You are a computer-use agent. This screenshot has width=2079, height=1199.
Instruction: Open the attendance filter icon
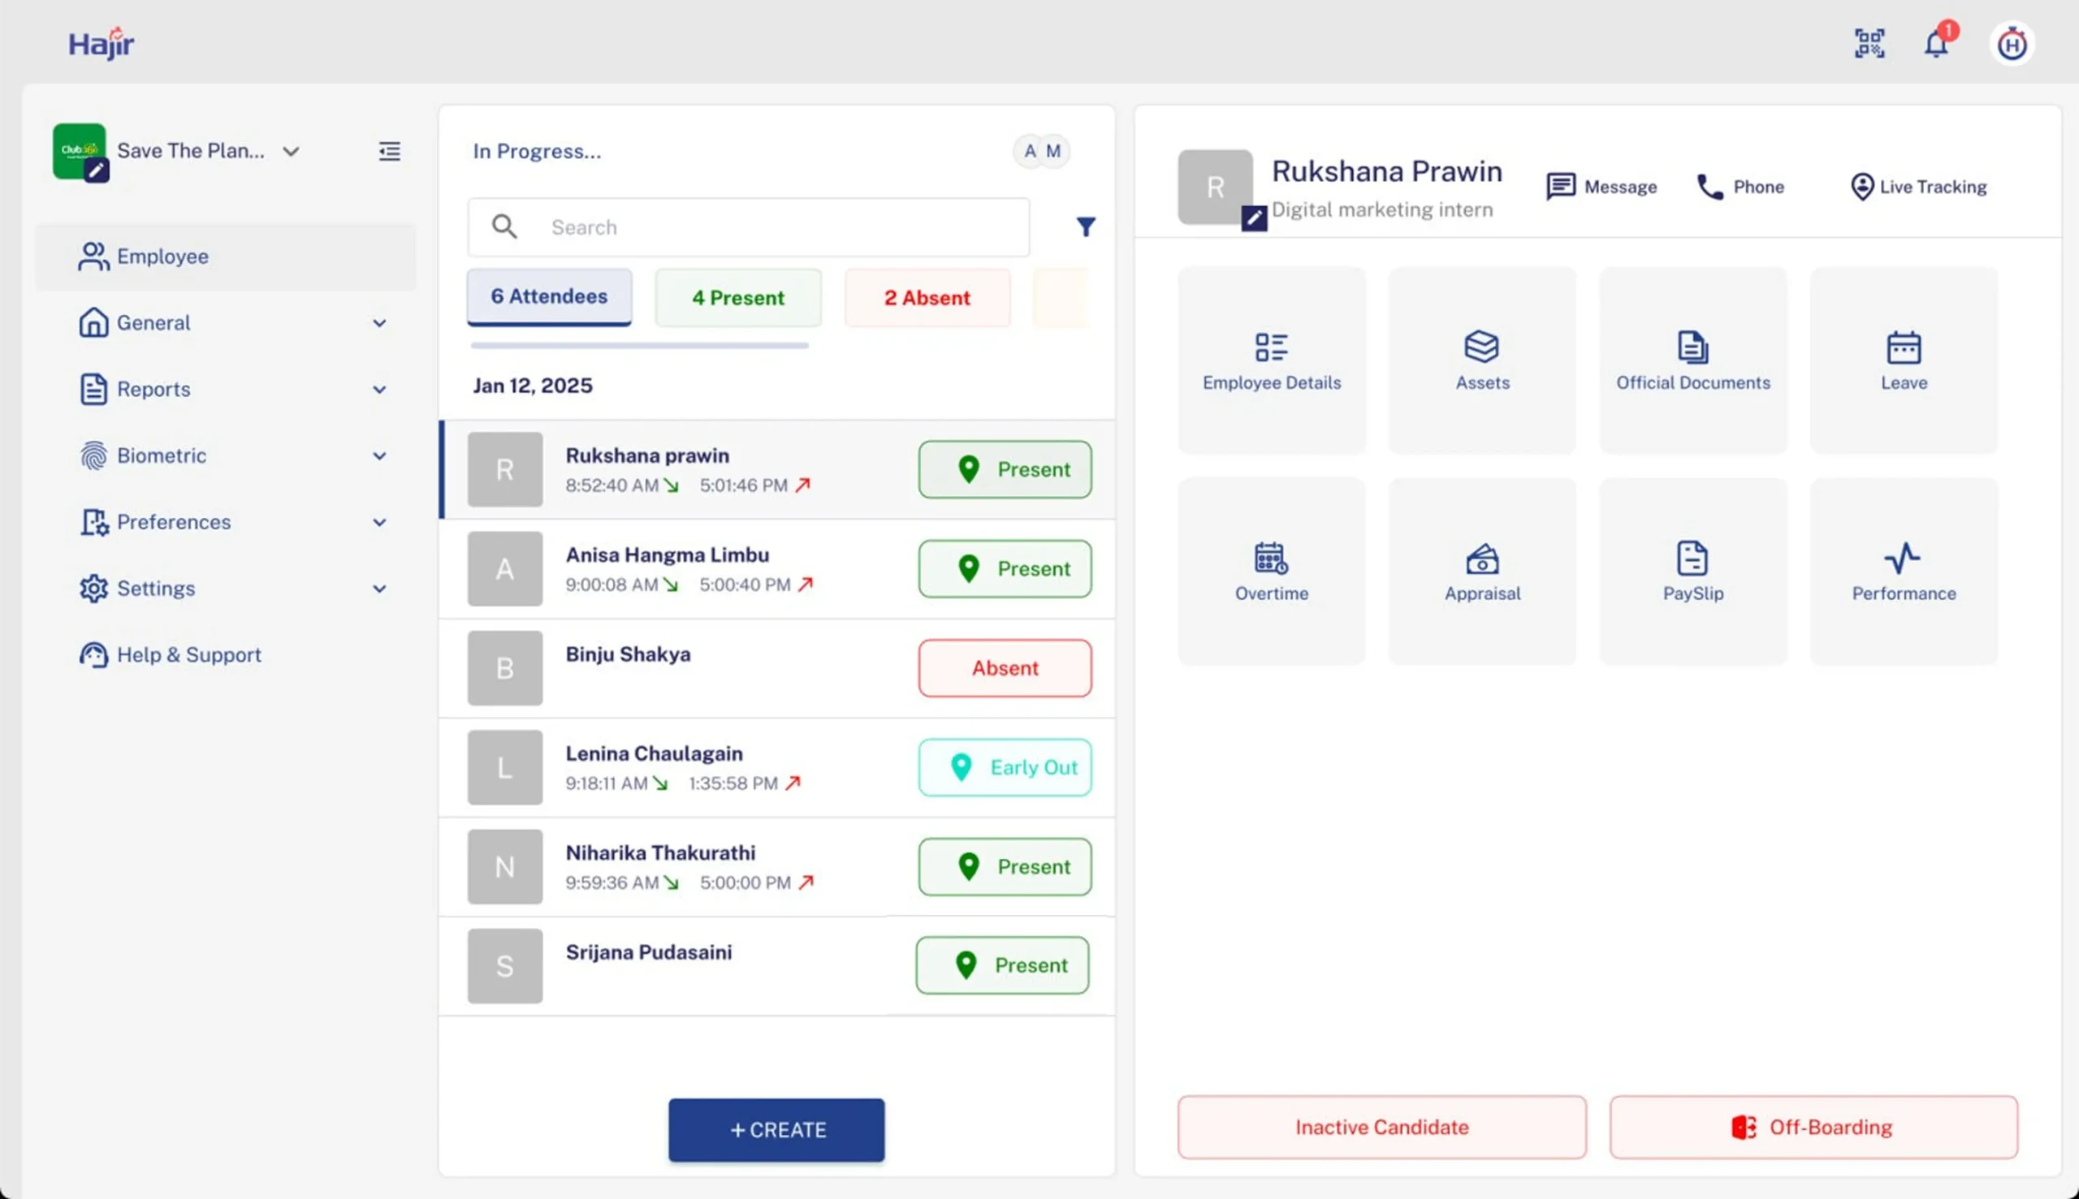pyautogui.click(x=1086, y=226)
